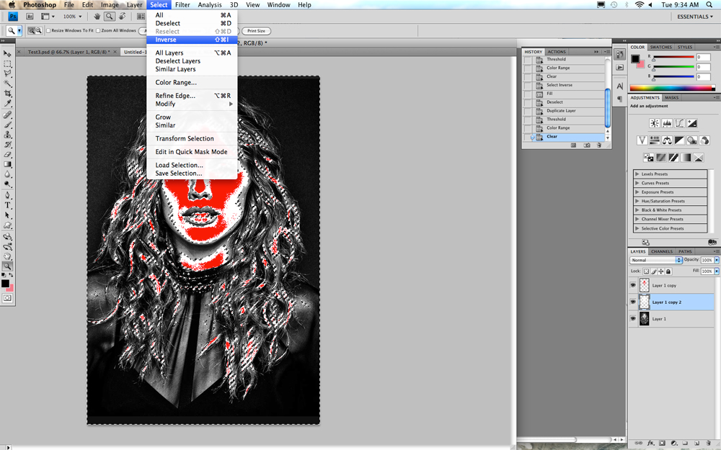Viewport: 721px width, 450px height.
Task: Choose Inverse from Select menu
Action: [x=192, y=40]
